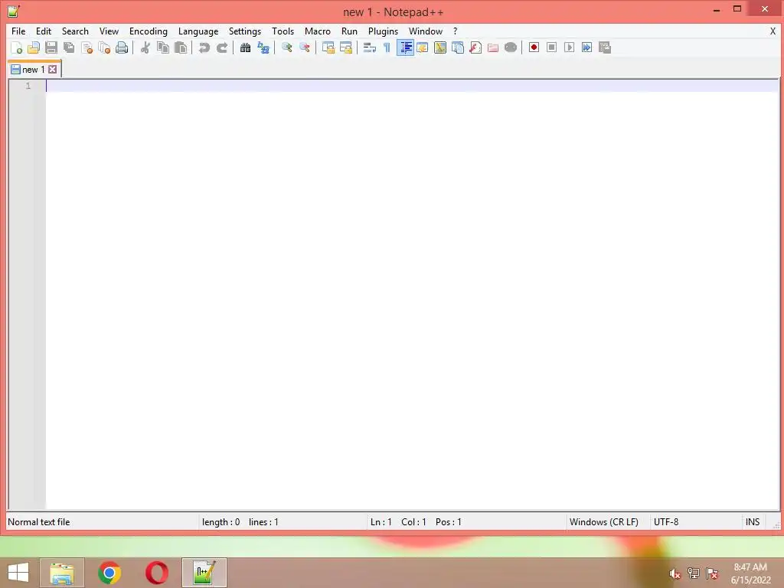Open the Tools menu
Screen dimensions: 784x588
point(283,31)
